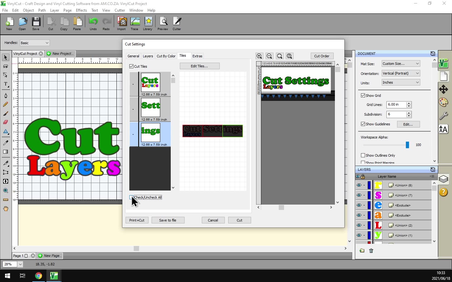
Task: Open the Cutter tool icon
Action: [177, 23]
